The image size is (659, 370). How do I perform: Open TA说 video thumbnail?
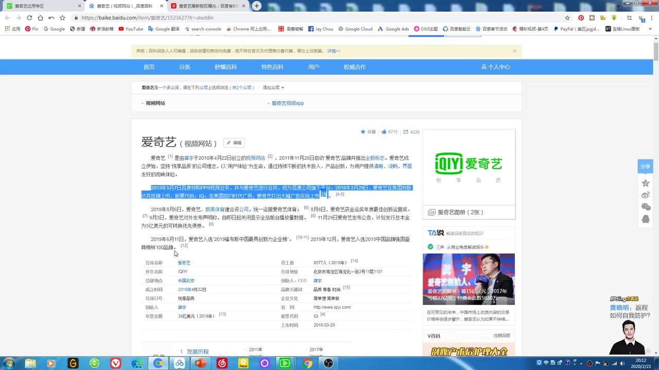pyautogui.click(x=469, y=279)
